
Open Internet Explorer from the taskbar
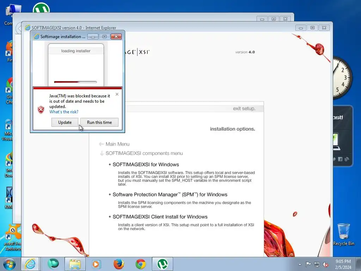(30, 264)
